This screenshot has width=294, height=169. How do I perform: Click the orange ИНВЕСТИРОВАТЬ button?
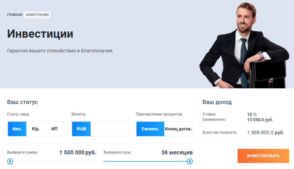[x=263, y=156]
